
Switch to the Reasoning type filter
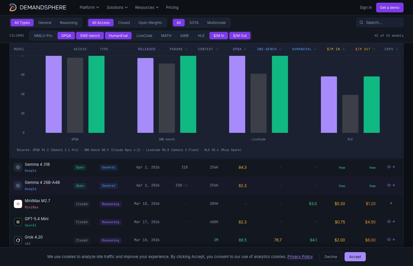(x=68, y=23)
